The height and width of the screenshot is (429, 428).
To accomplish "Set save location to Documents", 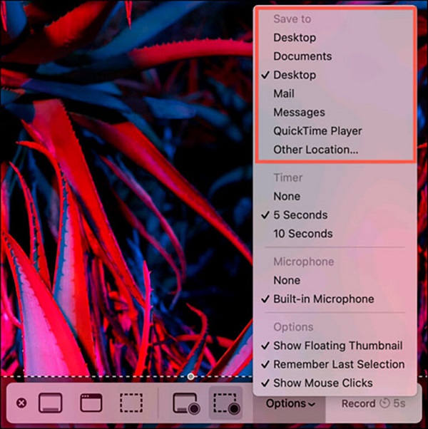I will [302, 56].
